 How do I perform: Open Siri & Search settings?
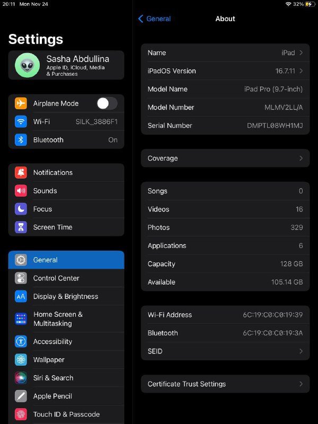66,378
